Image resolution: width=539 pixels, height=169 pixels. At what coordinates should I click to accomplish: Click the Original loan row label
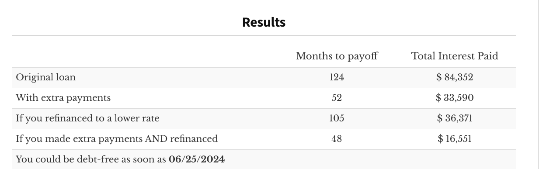(x=45, y=77)
